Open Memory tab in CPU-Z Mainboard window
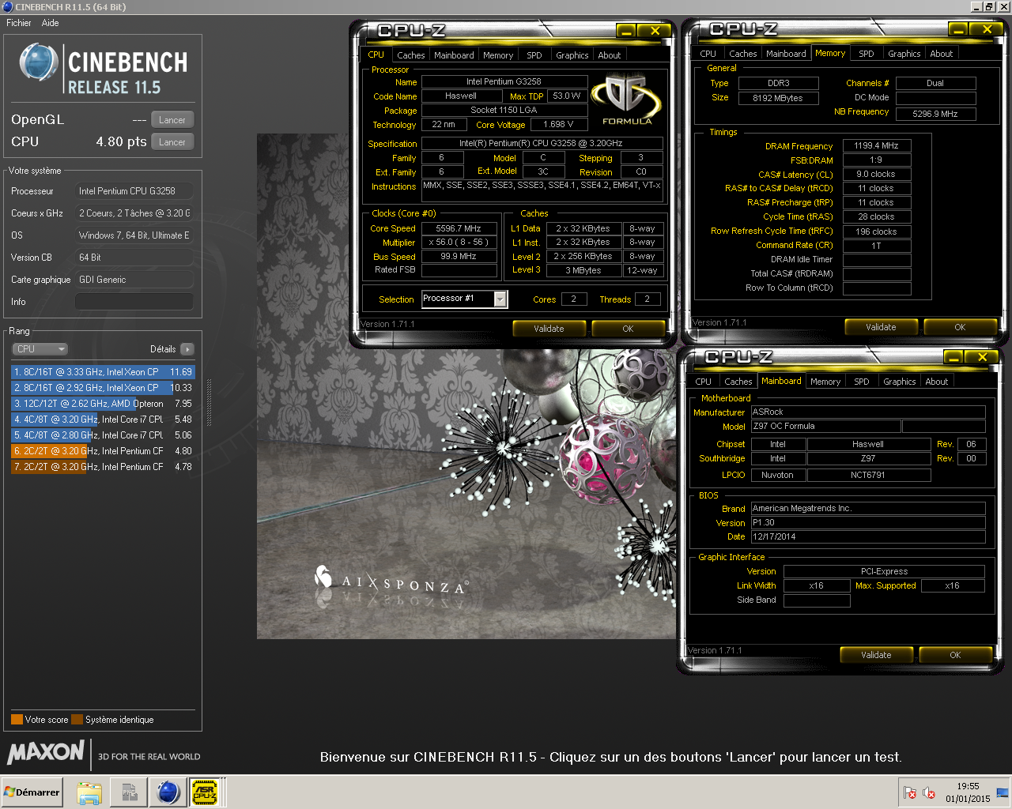 tap(825, 382)
